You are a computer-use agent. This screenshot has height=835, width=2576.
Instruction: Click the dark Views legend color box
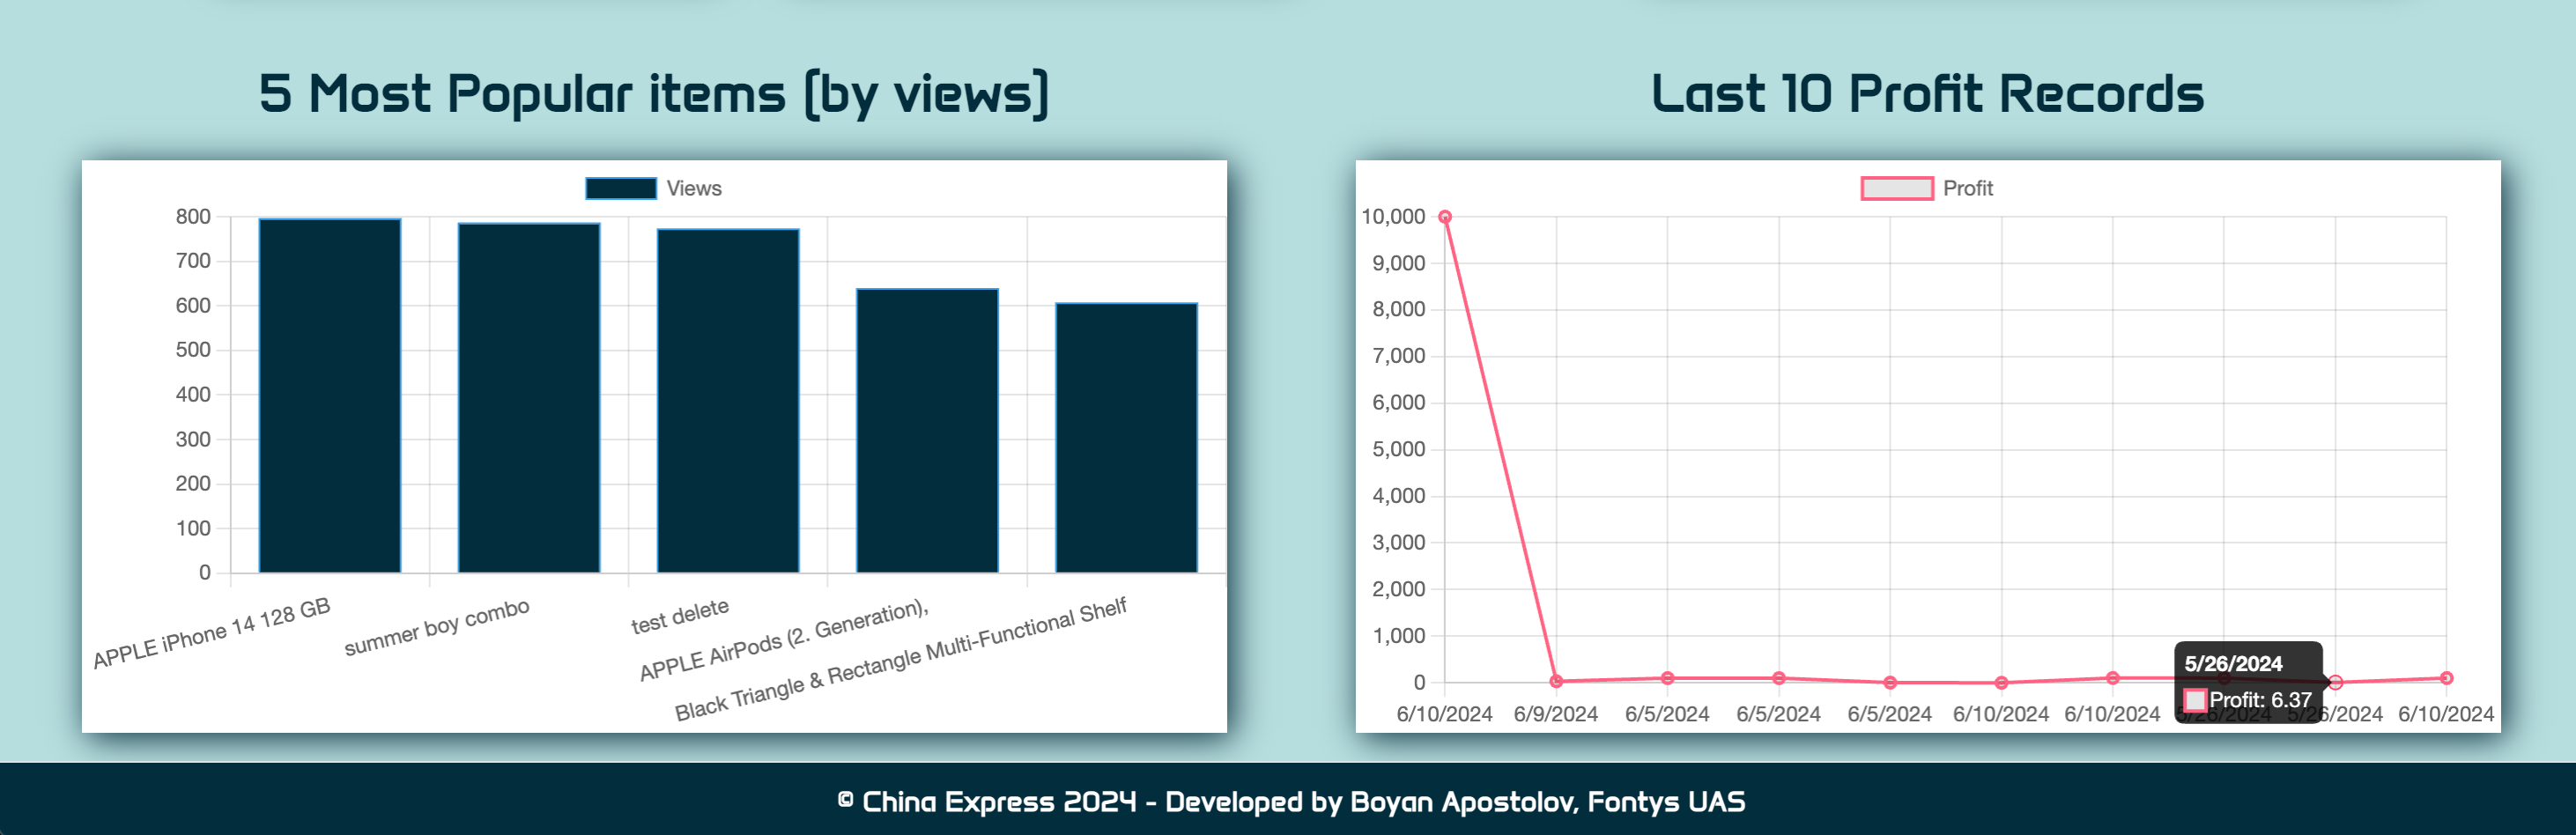tap(621, 188)
